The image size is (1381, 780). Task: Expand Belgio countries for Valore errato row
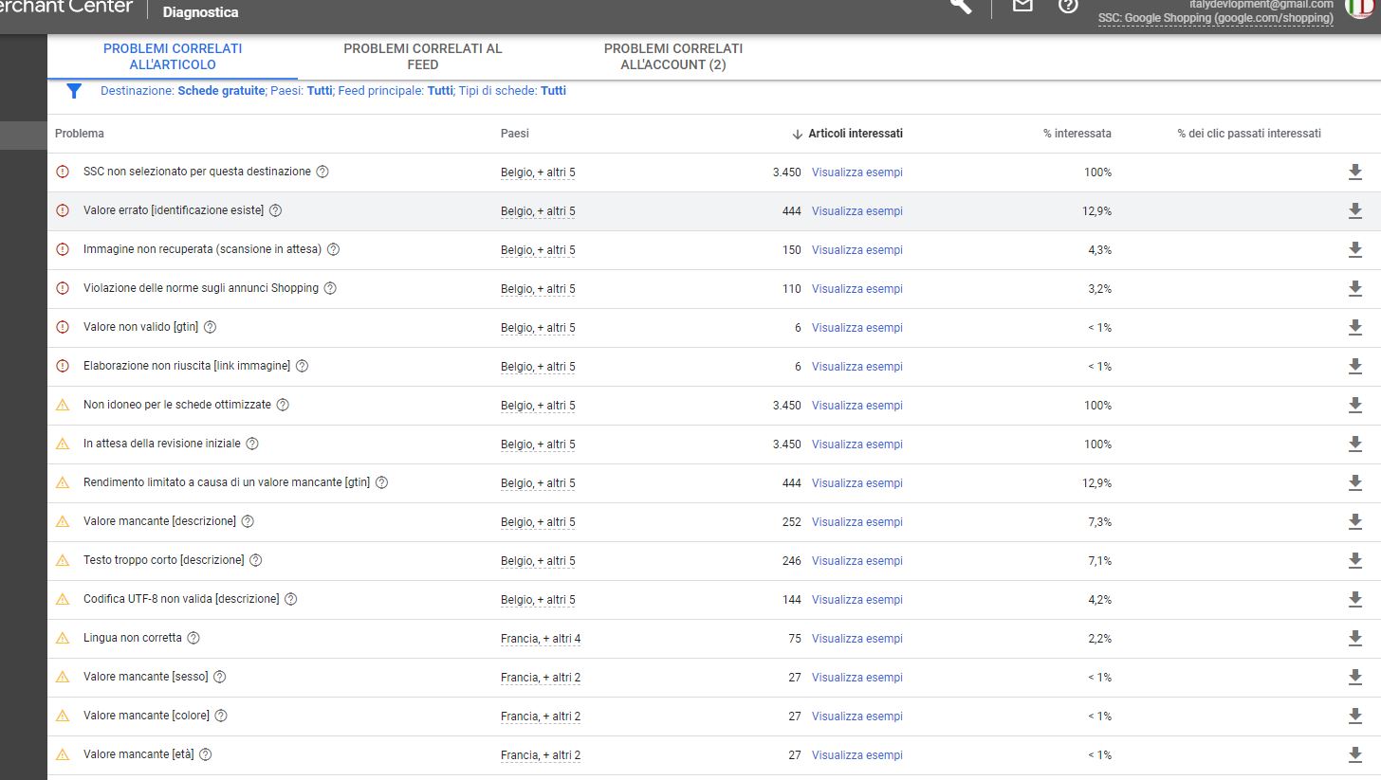538,211
